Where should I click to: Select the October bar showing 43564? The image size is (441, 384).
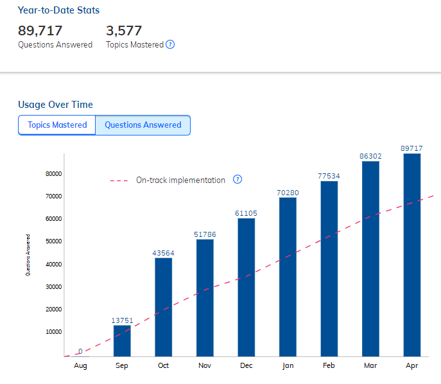163,307
